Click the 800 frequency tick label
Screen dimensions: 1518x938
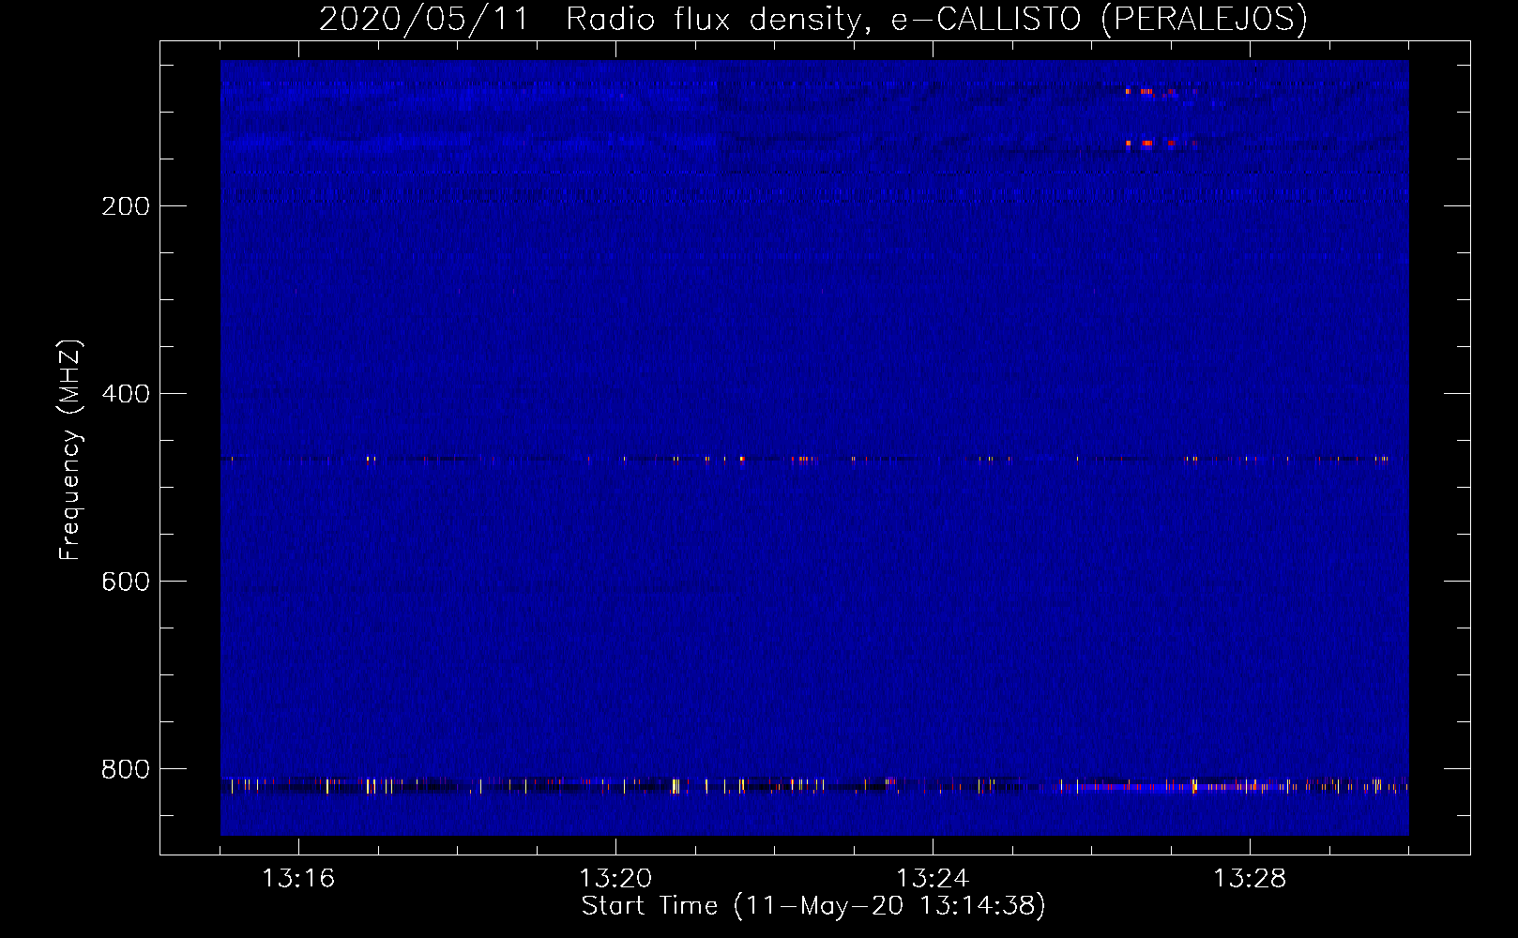126,769
